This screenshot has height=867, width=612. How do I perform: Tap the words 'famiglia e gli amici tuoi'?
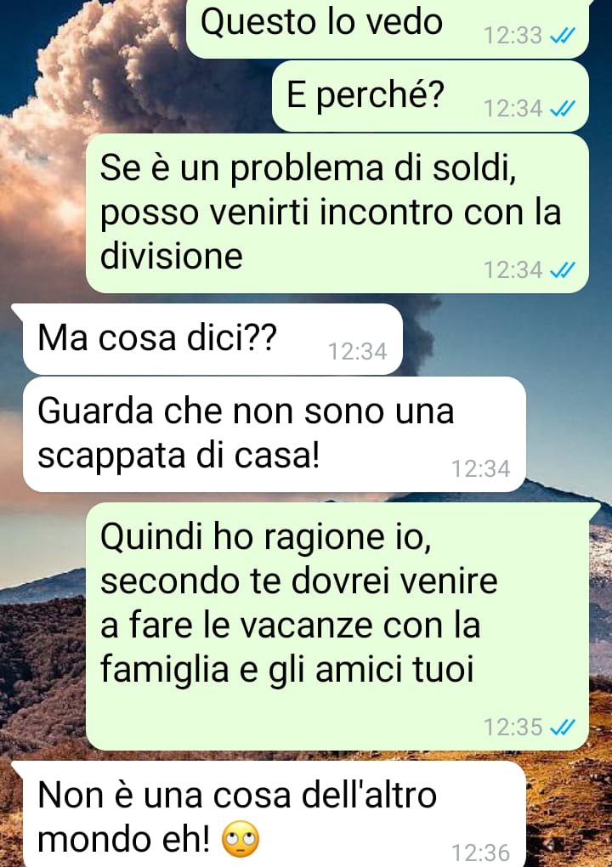[287, 670]
